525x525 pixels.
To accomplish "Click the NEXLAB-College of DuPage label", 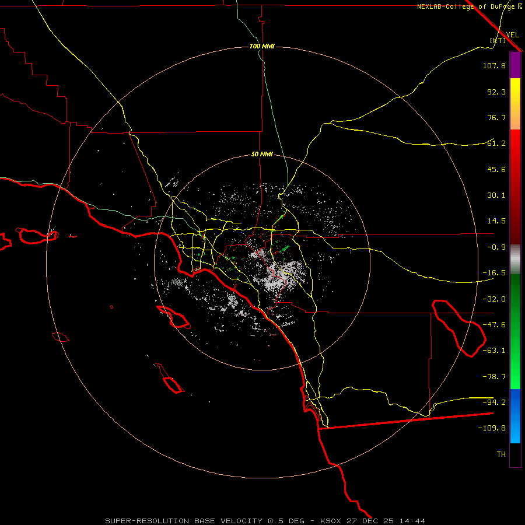I will [x=466, y=6].
